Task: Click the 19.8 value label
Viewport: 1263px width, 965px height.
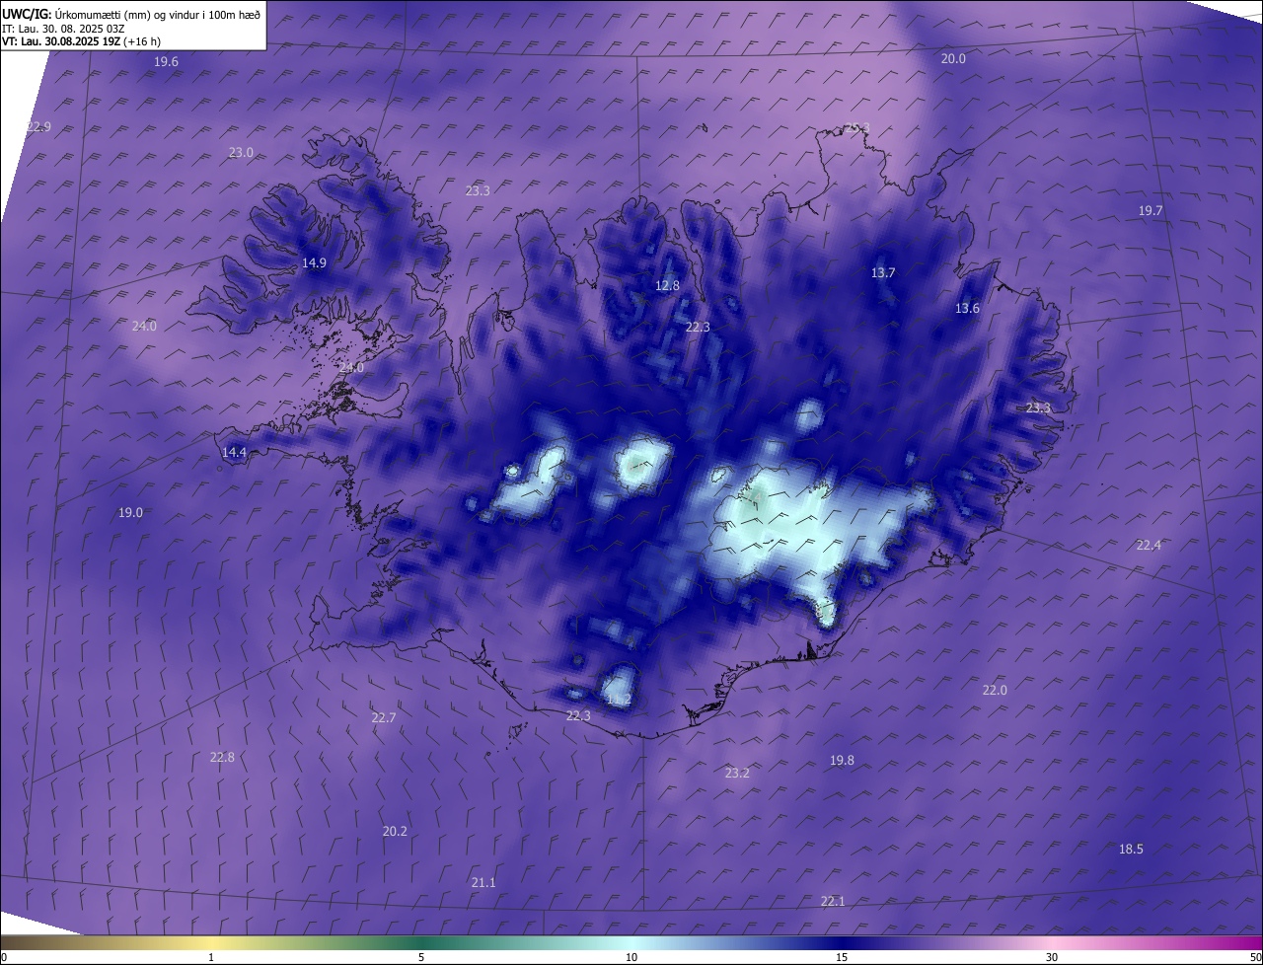Action: (x=842, y=761)
